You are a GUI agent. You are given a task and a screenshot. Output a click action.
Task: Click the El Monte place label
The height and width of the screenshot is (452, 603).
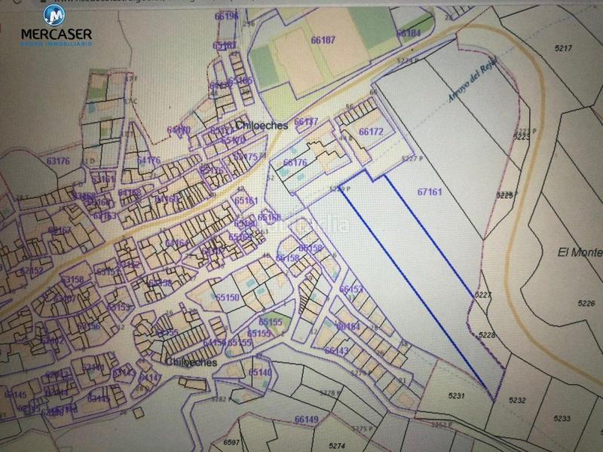tap(580, 252)
